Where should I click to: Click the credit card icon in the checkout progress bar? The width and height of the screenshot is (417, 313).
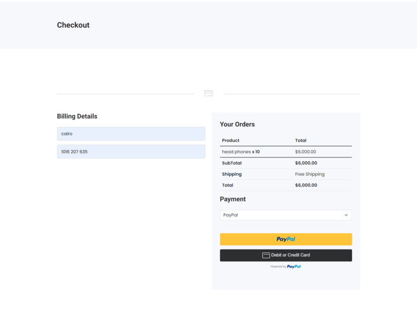tap(208, 93)
